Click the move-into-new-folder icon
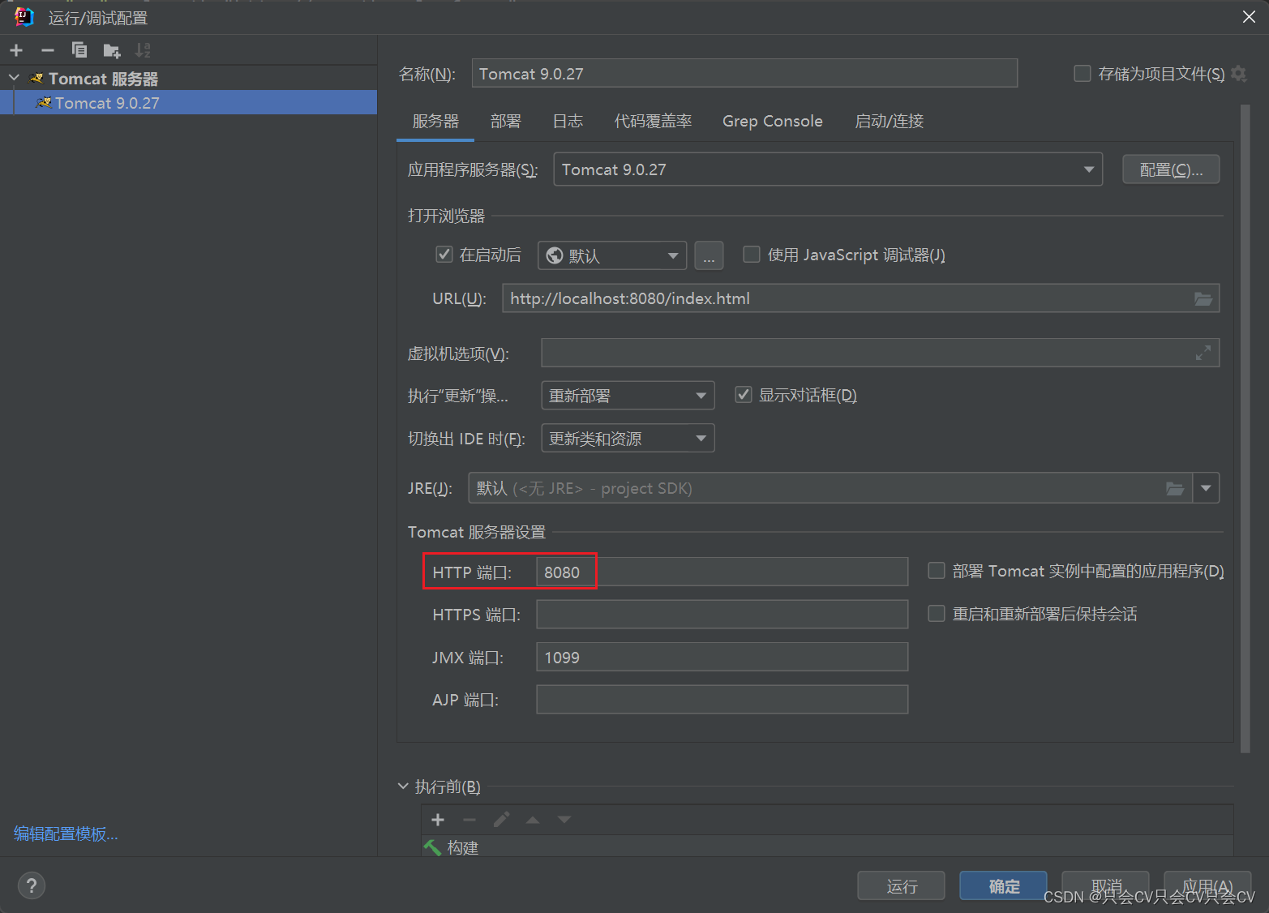Image resolution: width=1269 pixels, height=913 pixels. tap(112, 51)
